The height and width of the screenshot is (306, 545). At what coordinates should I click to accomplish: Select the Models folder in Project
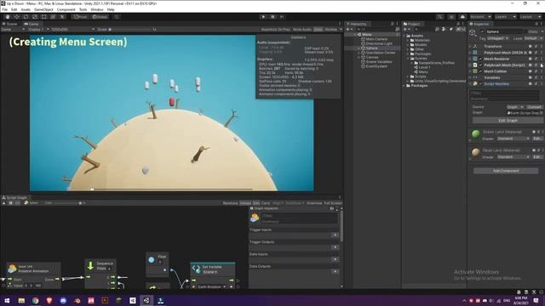coord(421,45)
